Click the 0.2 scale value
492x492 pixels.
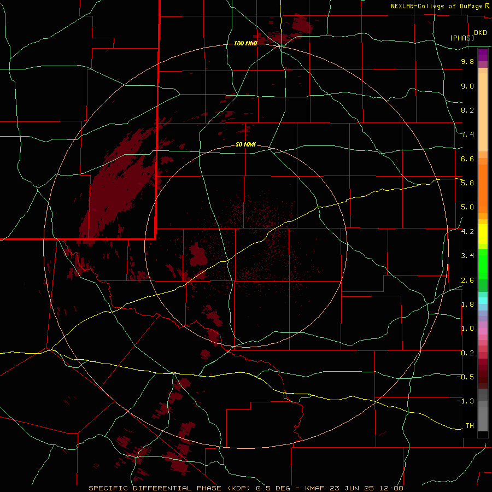point(467,353)
